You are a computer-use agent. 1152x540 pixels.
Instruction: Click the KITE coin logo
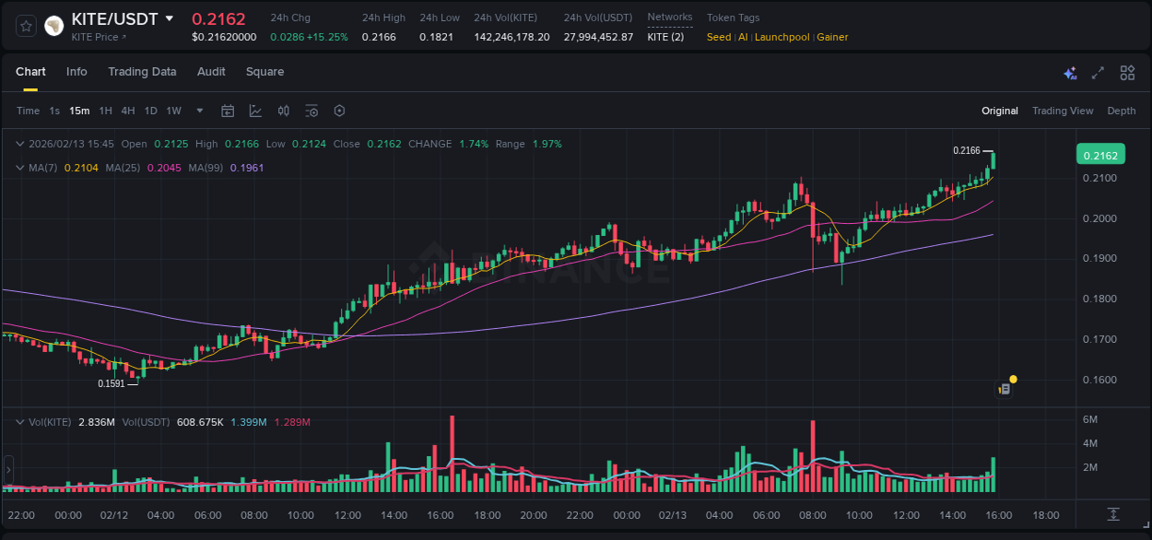point(53,24)
